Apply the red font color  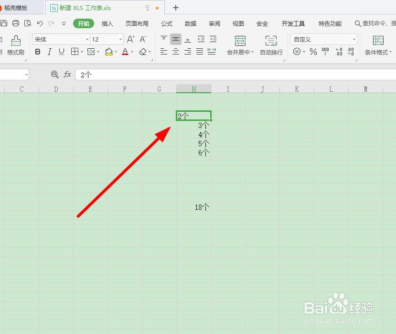tap(125, 52)
